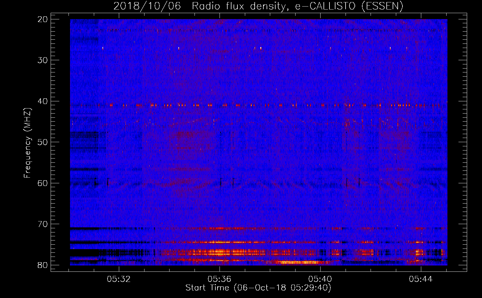Select the date 2018/10/06 in the title

[147, 6]
